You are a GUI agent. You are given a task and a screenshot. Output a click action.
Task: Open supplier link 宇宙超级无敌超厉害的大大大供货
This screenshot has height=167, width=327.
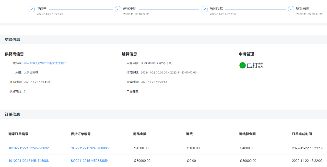pos(45,63)
